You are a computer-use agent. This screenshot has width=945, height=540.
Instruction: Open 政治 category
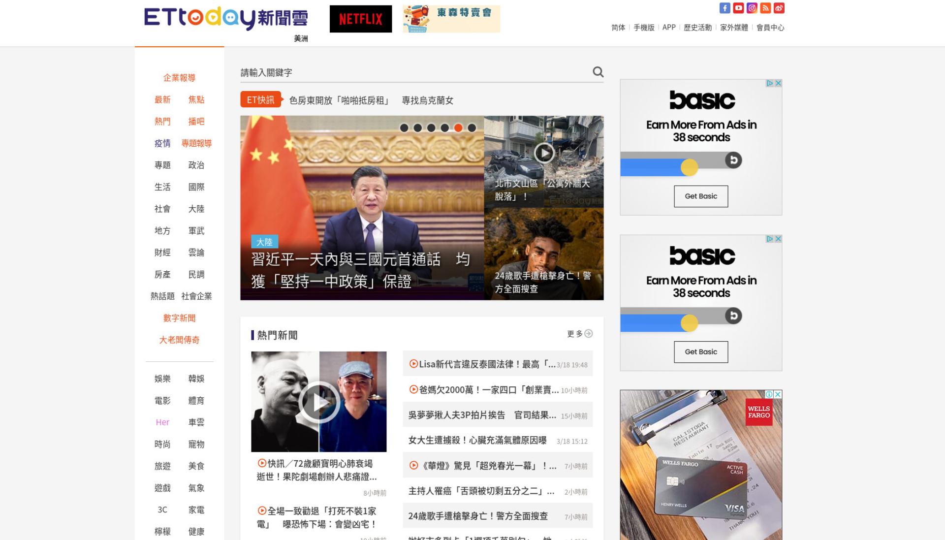pyautogui.click(x=196, y=165)
